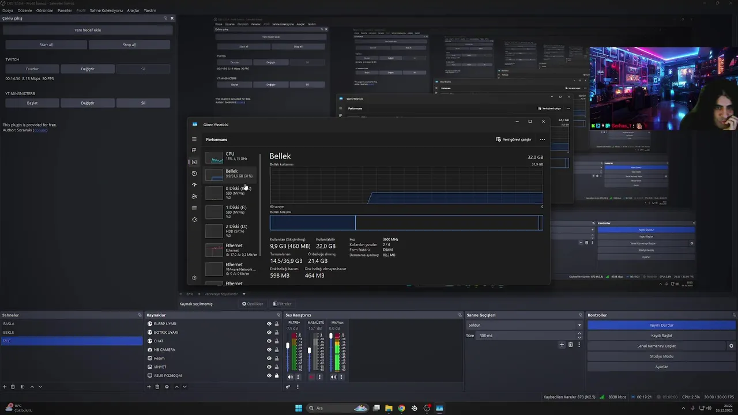Hide the BOTRIX UYARI source
The width and height of the screenshot is (738, 415).
coord(269,333)
